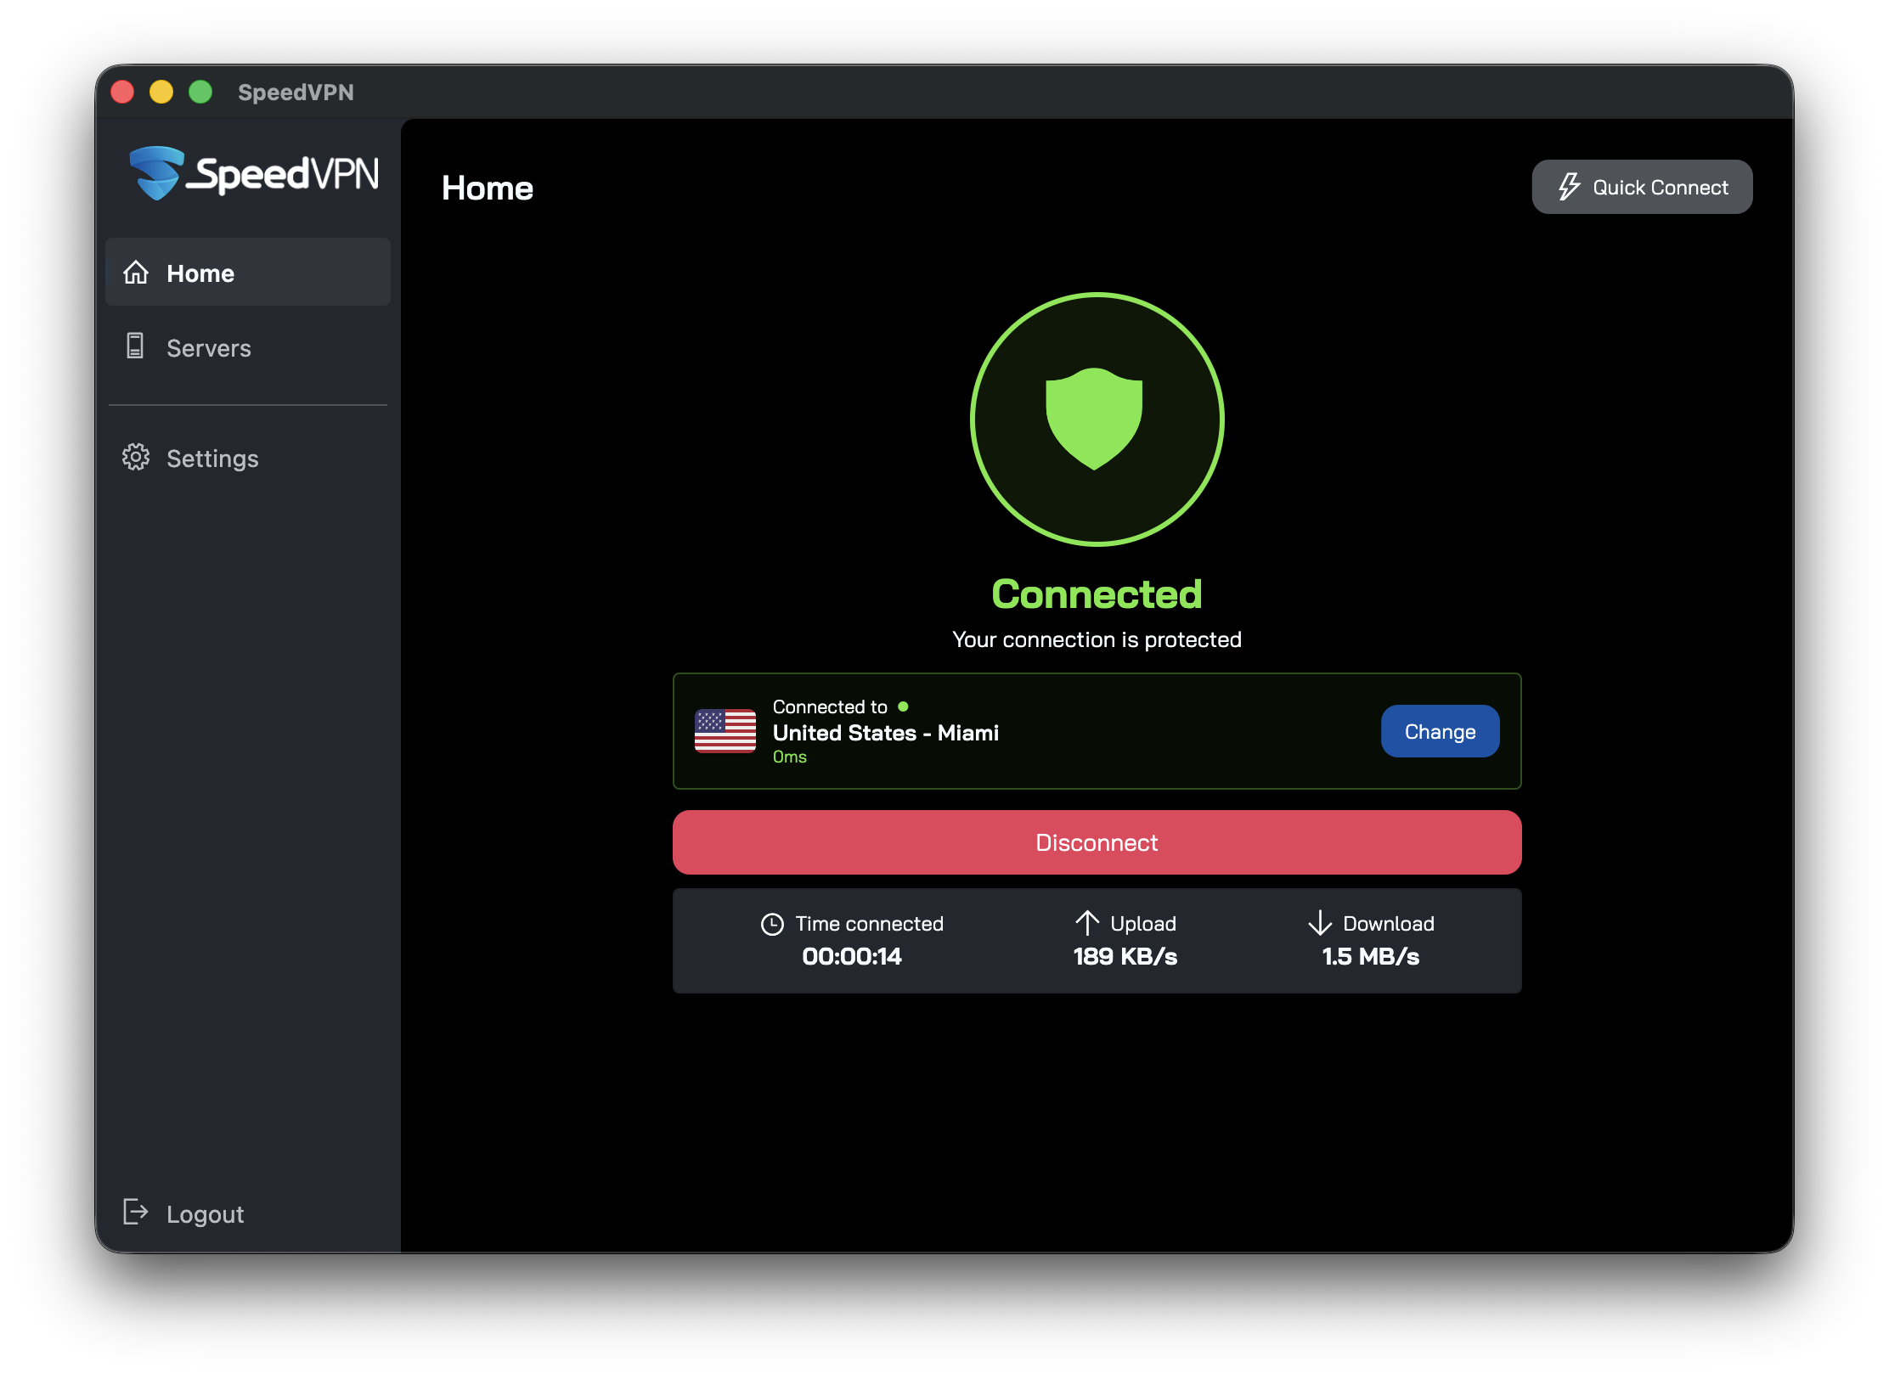The image size is (1889, 1379).
Task: Activate Quick Connect
Action: point(1642,187)
